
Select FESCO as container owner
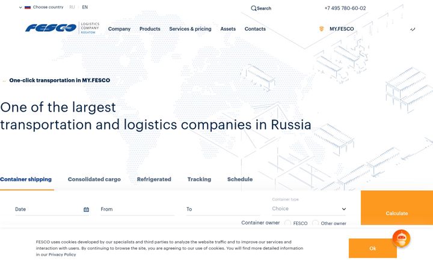point(287,223)
